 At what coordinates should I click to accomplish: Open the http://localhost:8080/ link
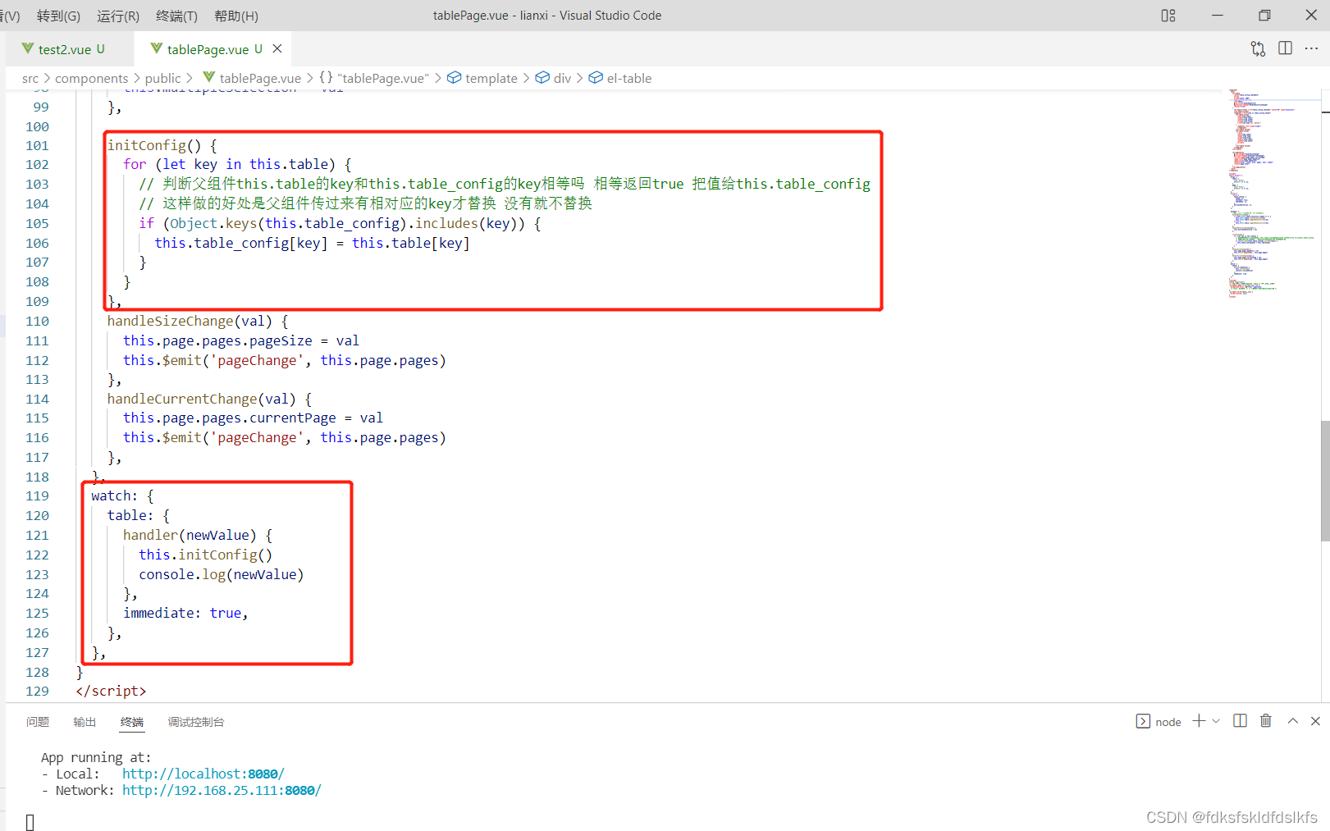click(203, 774)
